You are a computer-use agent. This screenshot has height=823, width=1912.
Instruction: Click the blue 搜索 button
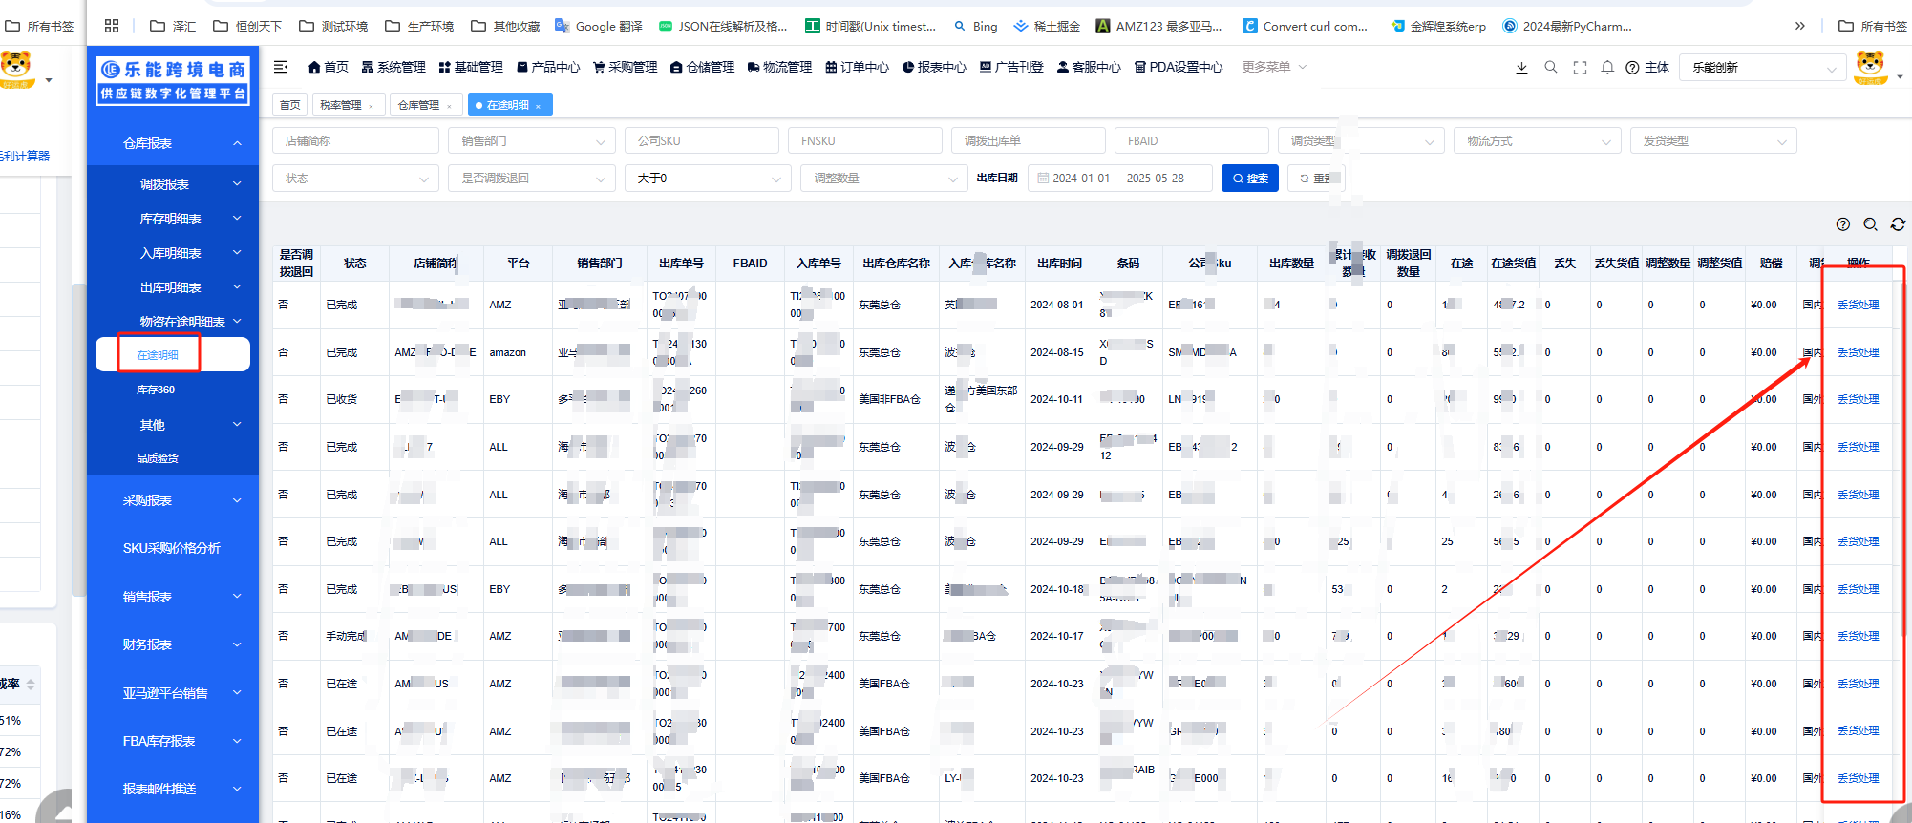(1249, 179)
